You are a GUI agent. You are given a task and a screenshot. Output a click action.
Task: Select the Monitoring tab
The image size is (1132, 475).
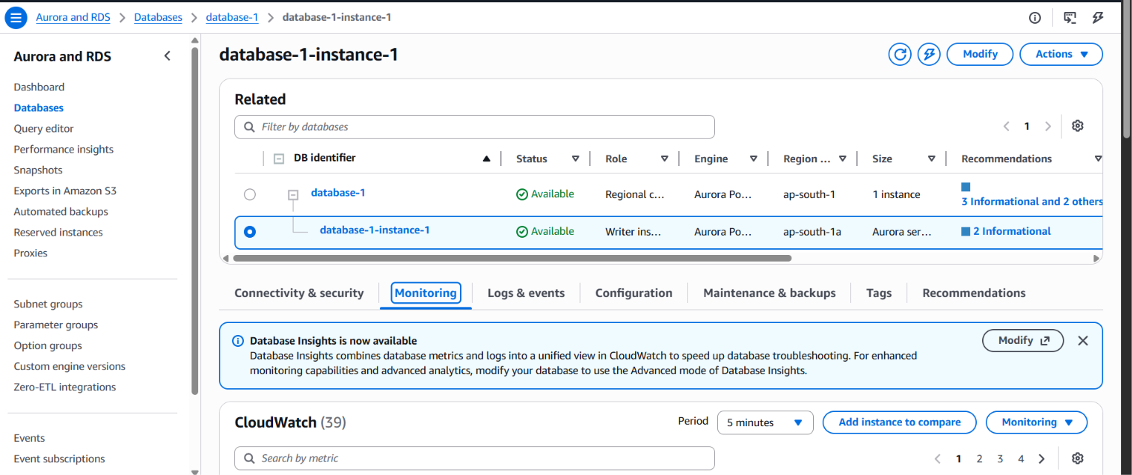[426, 293]
